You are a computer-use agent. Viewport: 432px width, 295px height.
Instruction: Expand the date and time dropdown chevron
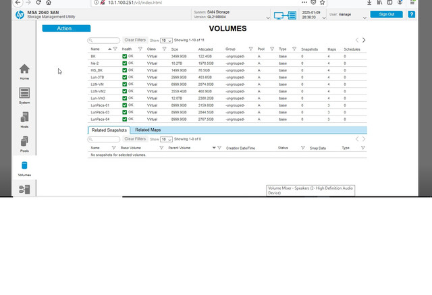324,18
